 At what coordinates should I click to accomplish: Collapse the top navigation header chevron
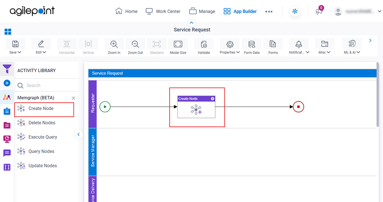pyautogui.click(x=191, y=23)
